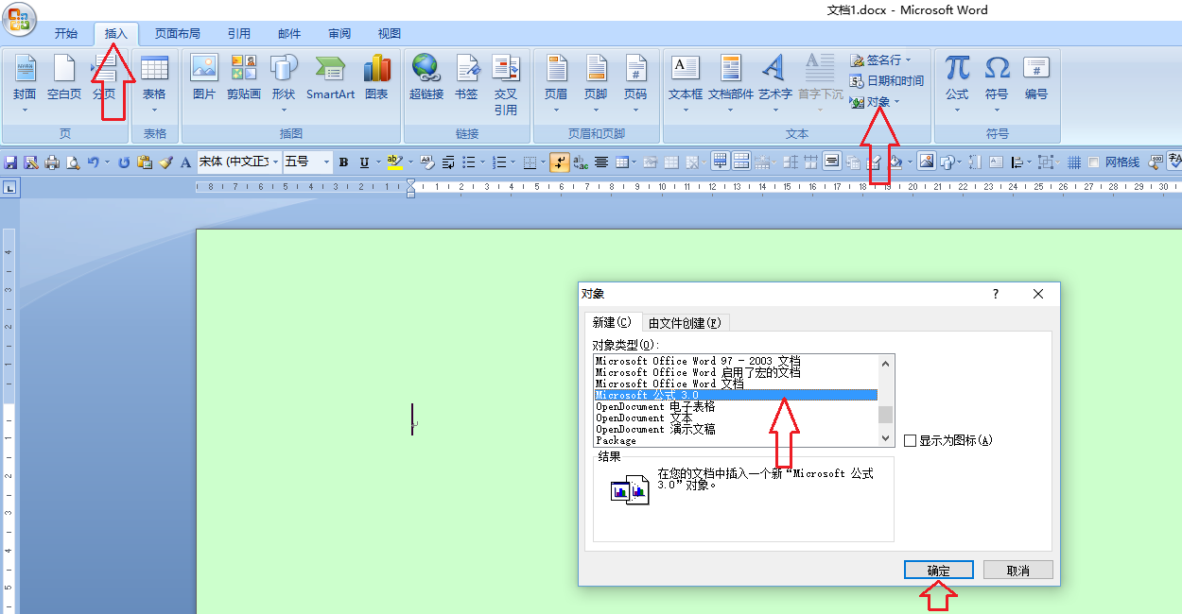Image resolution: width=1182 pixels, height=614 pixels.
Task: Select OpenDocument 演示文稿 in list
Action: 736,429
